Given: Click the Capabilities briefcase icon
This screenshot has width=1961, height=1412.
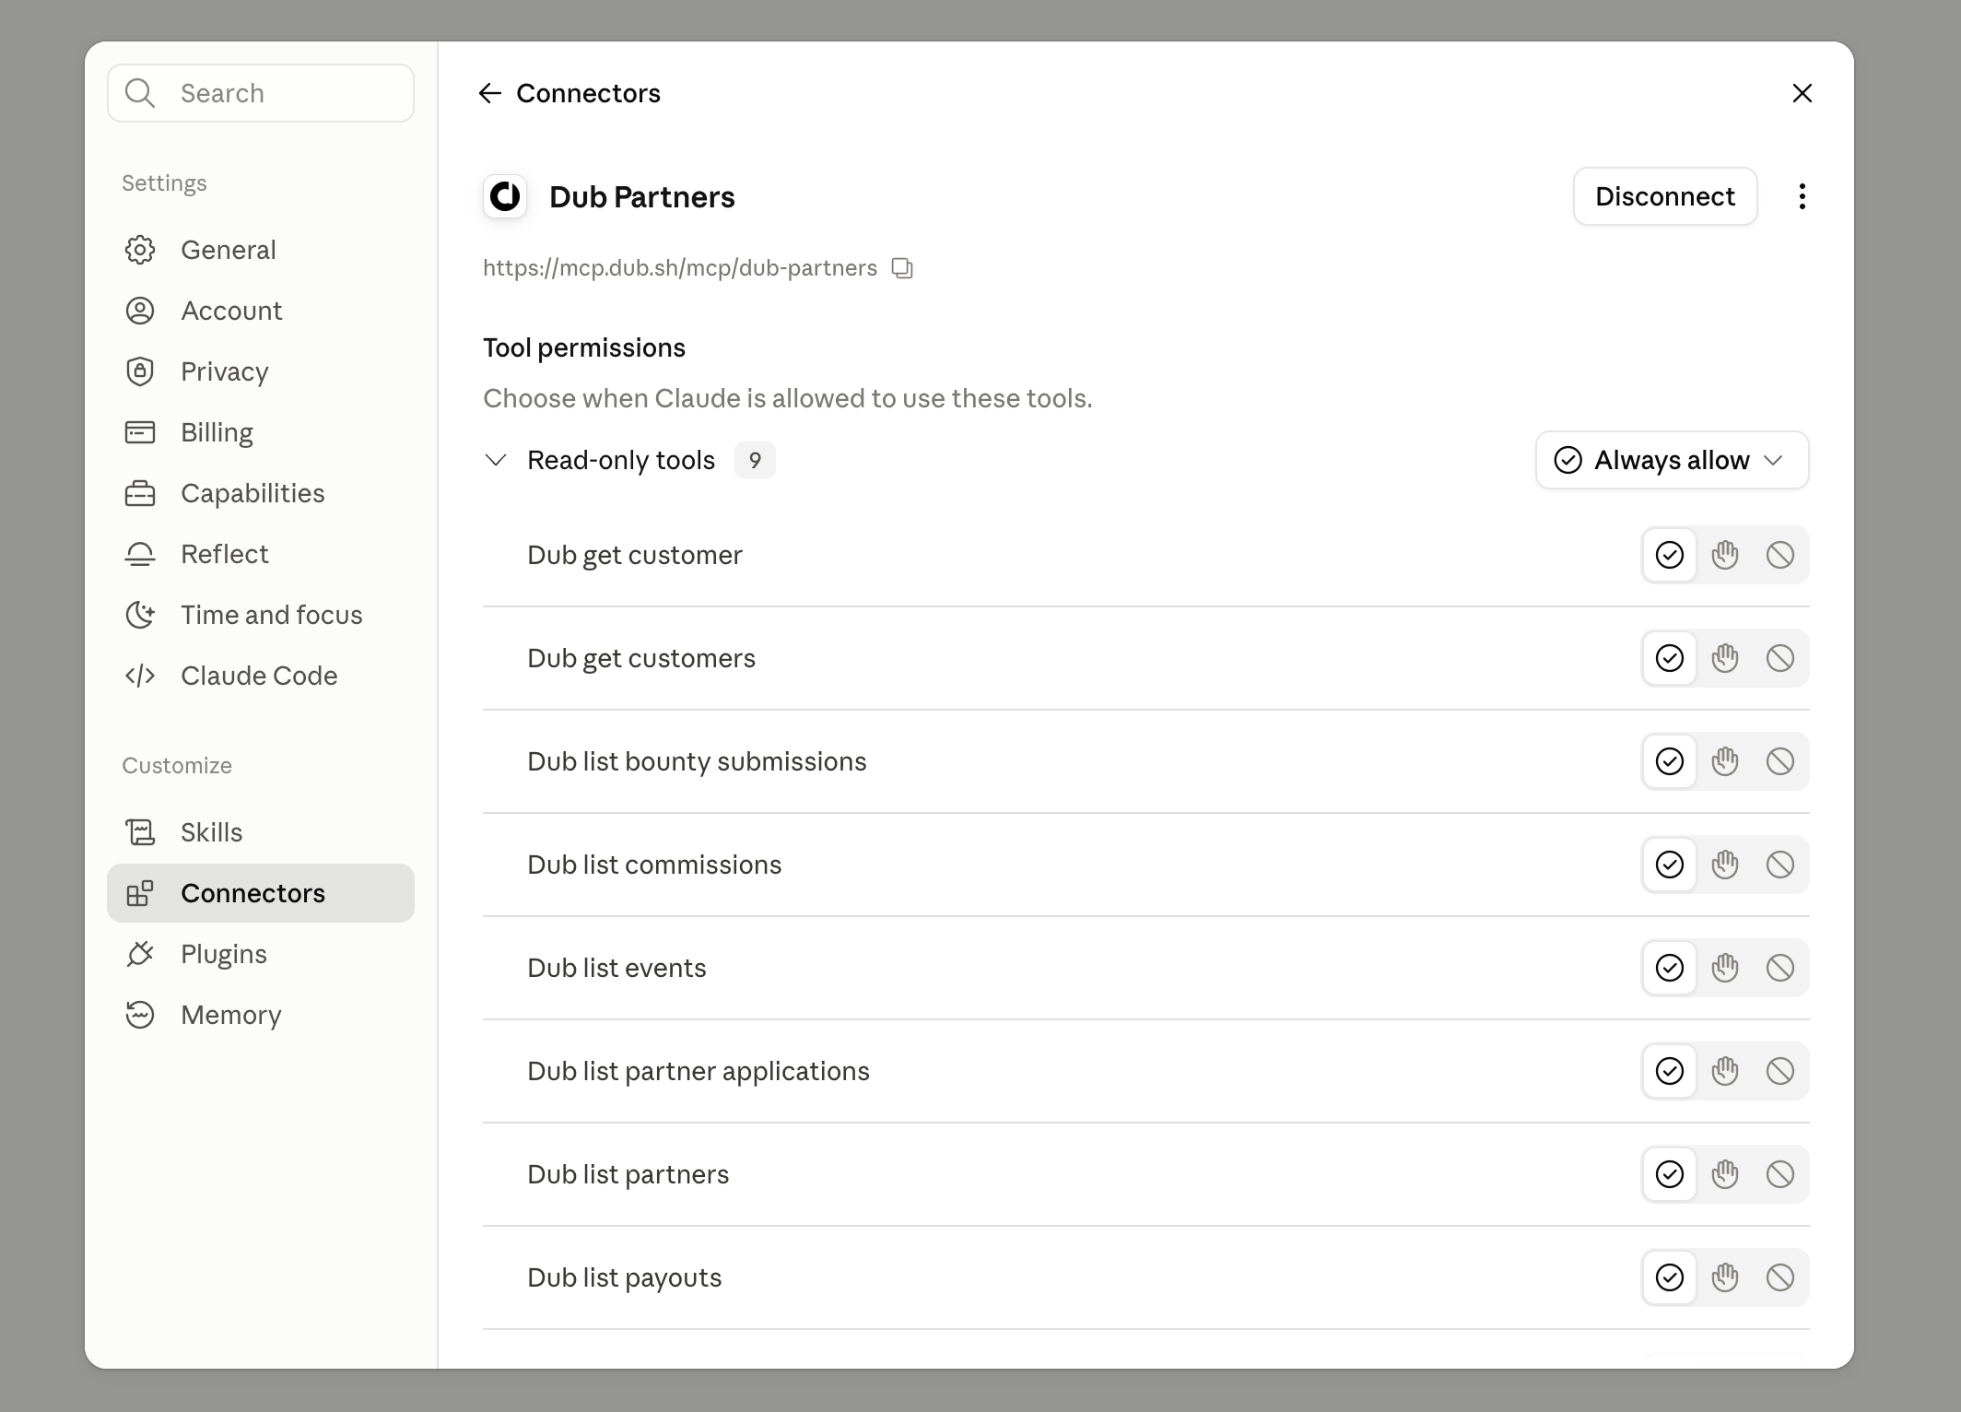Looking at the screenshot, I should (x=140, y=493).
